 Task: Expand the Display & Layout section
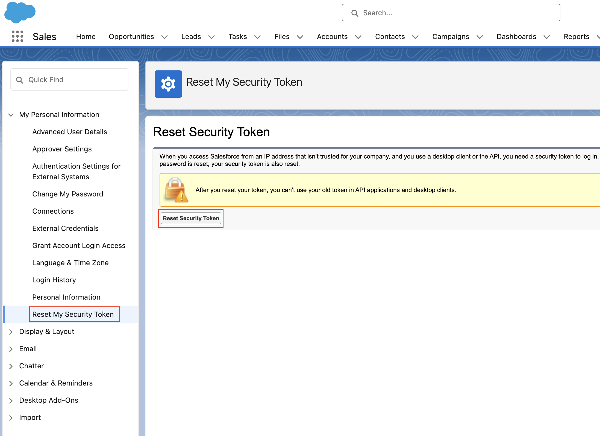(x=11, y=332)
